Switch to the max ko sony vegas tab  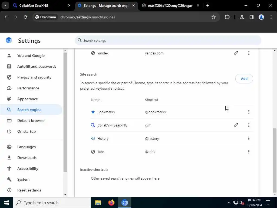point(170,6)
